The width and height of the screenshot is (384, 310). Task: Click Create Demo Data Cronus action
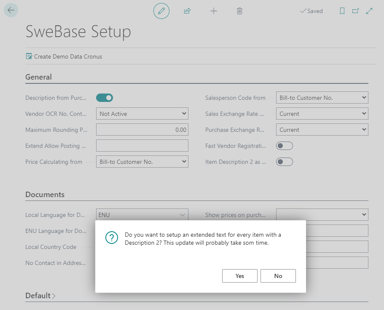64,56
